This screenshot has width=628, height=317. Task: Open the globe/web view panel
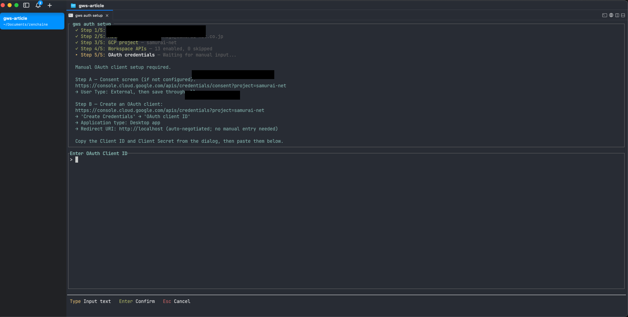coord(611,15)
